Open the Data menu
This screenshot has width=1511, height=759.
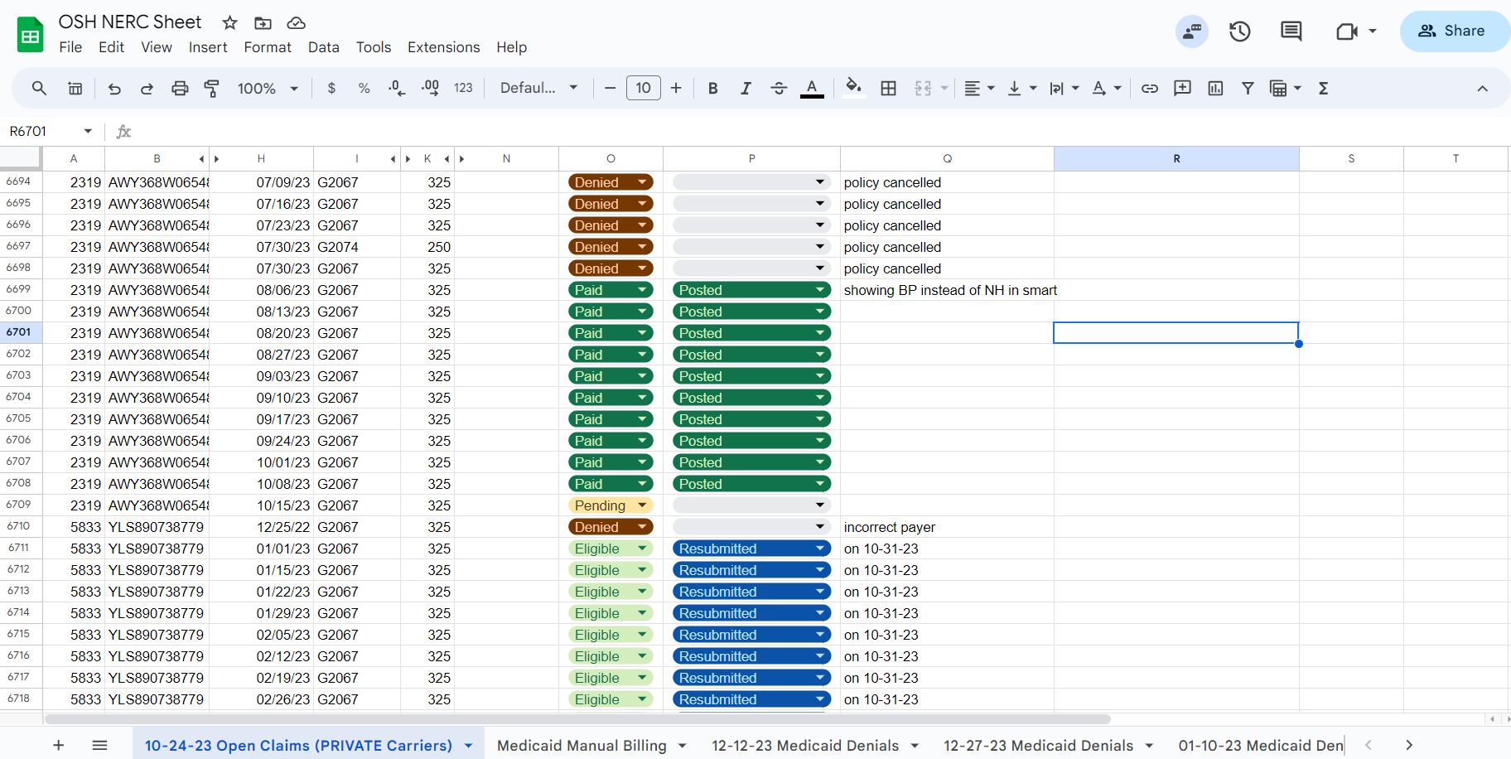coord(324,47)
